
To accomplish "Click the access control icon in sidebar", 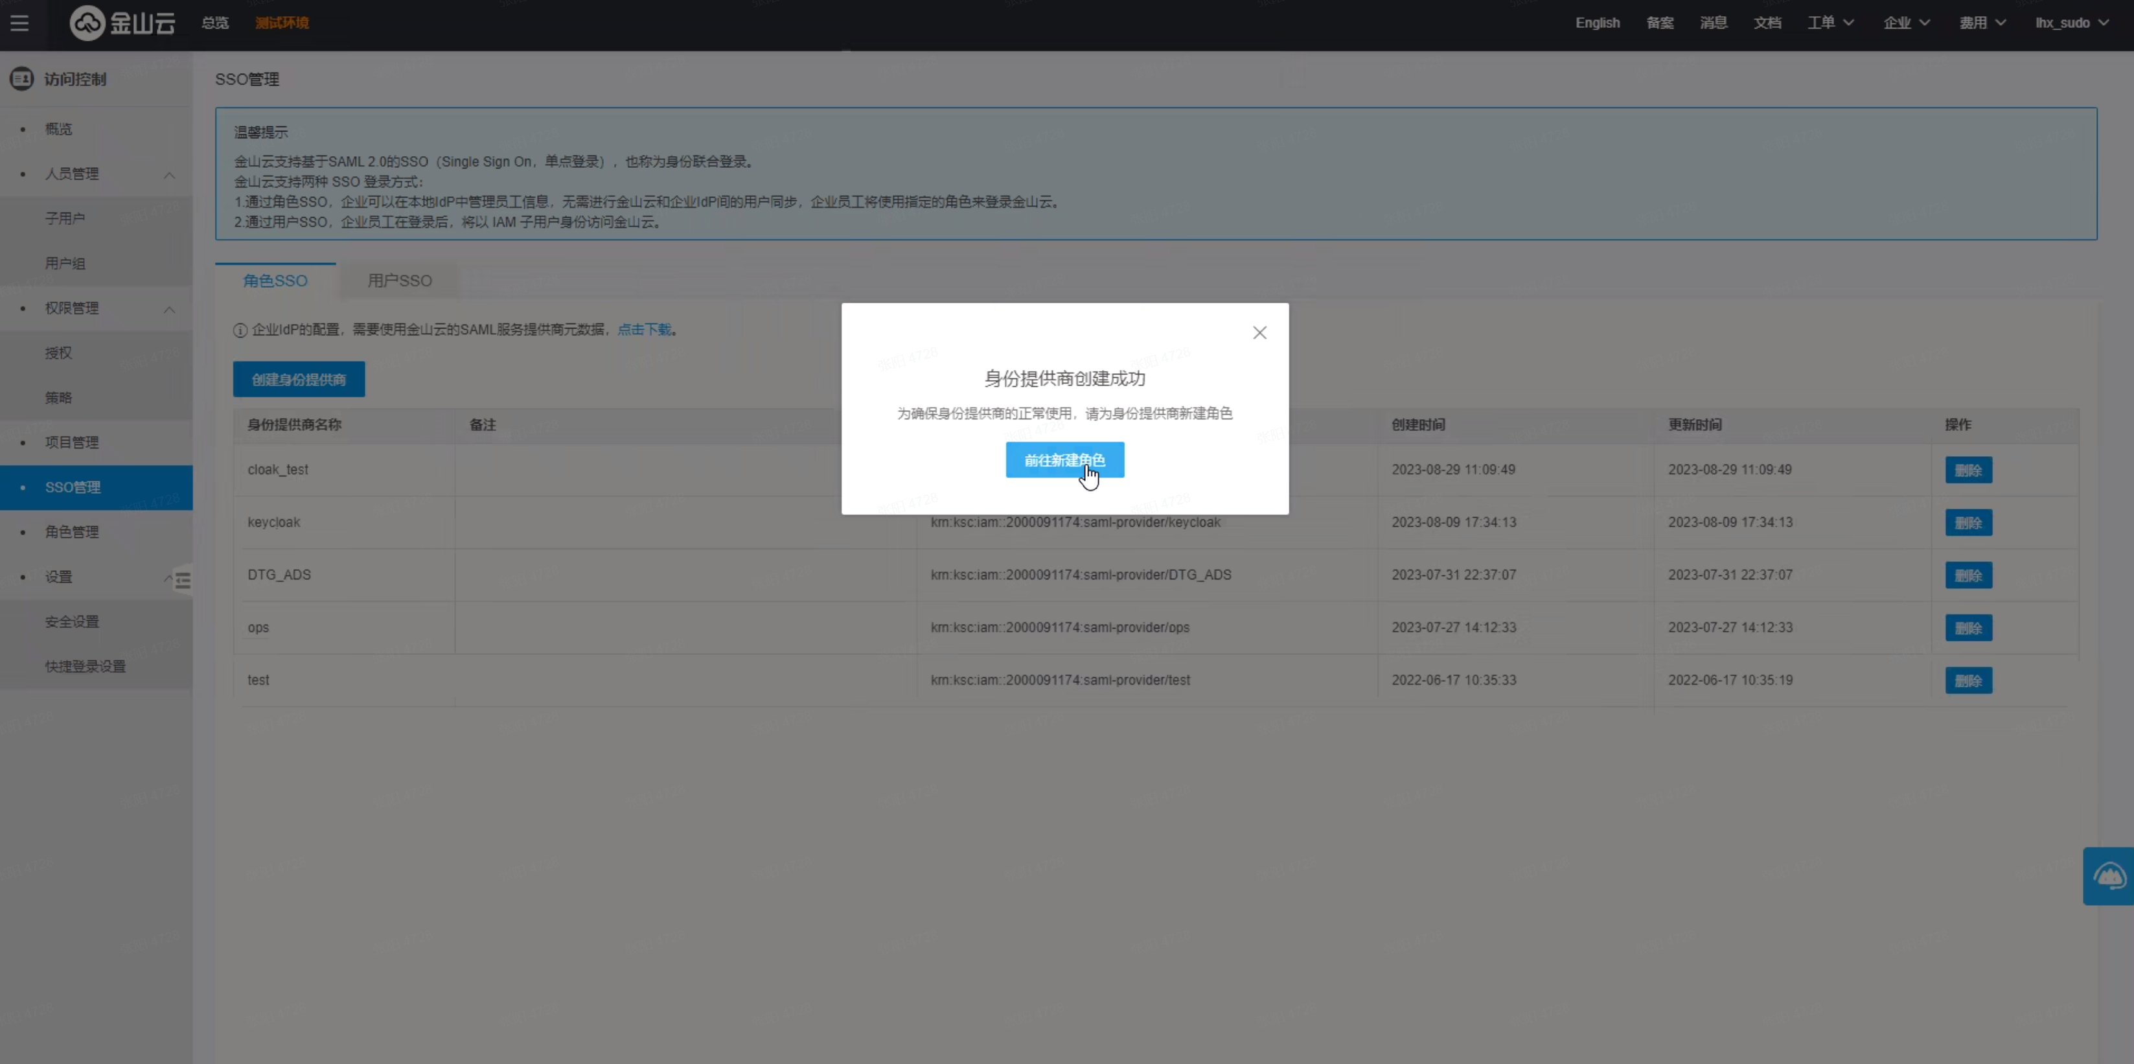I will pos(21,78).
